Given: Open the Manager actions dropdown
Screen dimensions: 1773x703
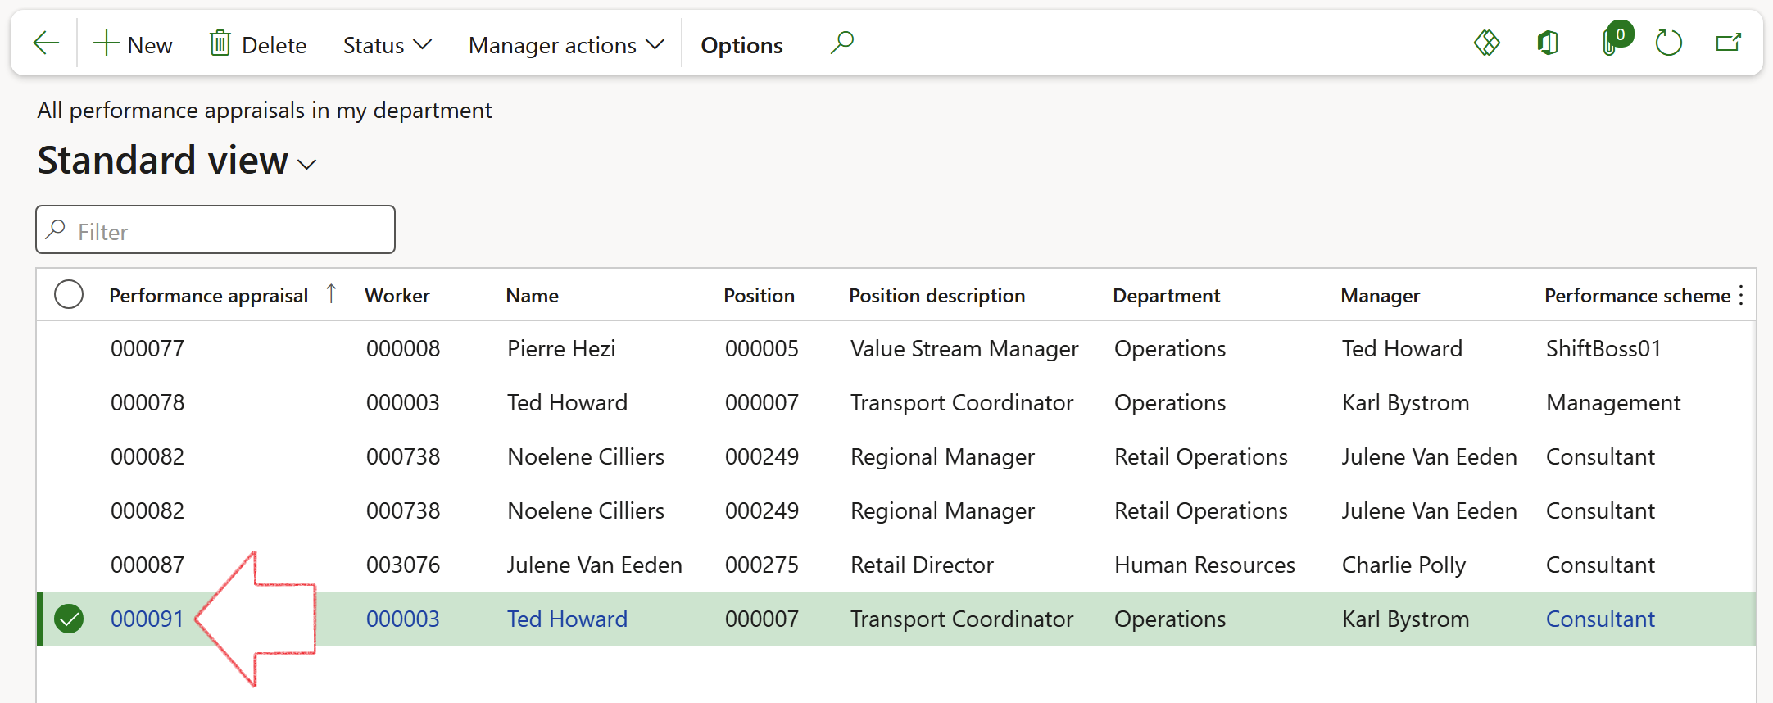Looking at the screenshot, I should (x=565, y=45).
